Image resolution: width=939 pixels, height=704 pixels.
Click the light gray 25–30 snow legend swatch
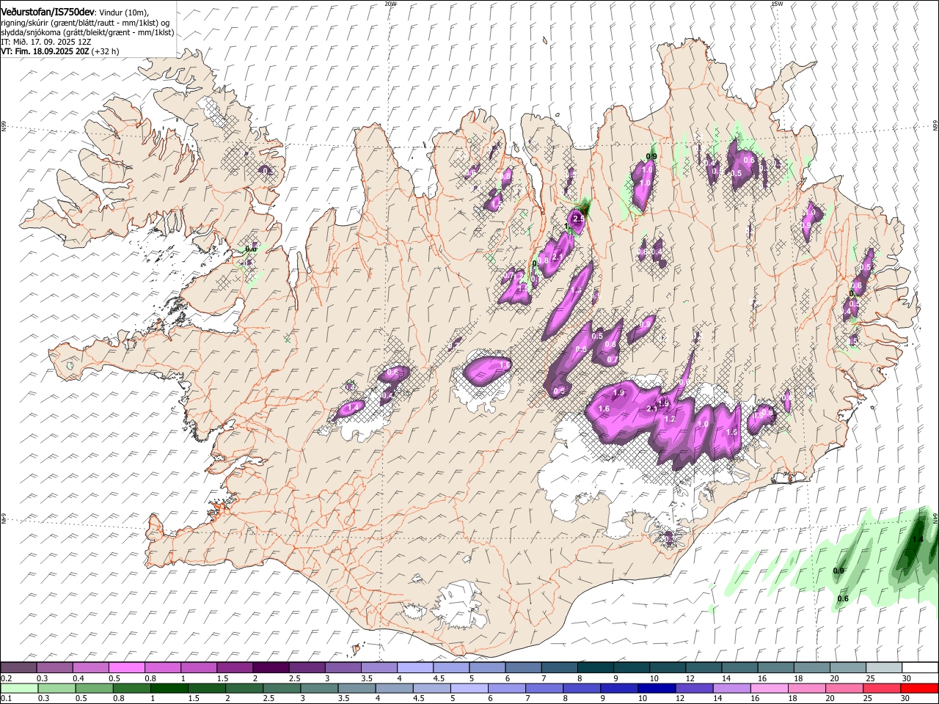[x=884, y=668]
